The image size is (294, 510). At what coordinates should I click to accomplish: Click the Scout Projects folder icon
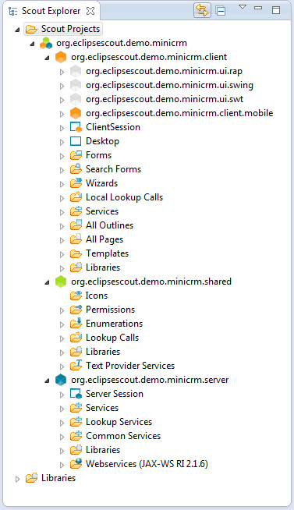tap(31, 29)
